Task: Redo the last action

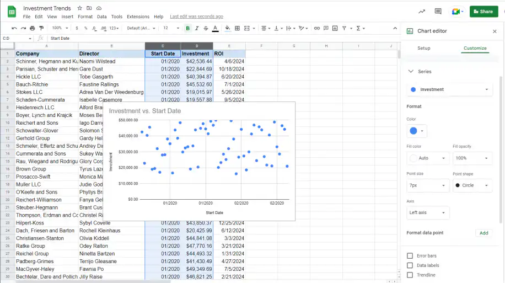Action: pos(23,28)
